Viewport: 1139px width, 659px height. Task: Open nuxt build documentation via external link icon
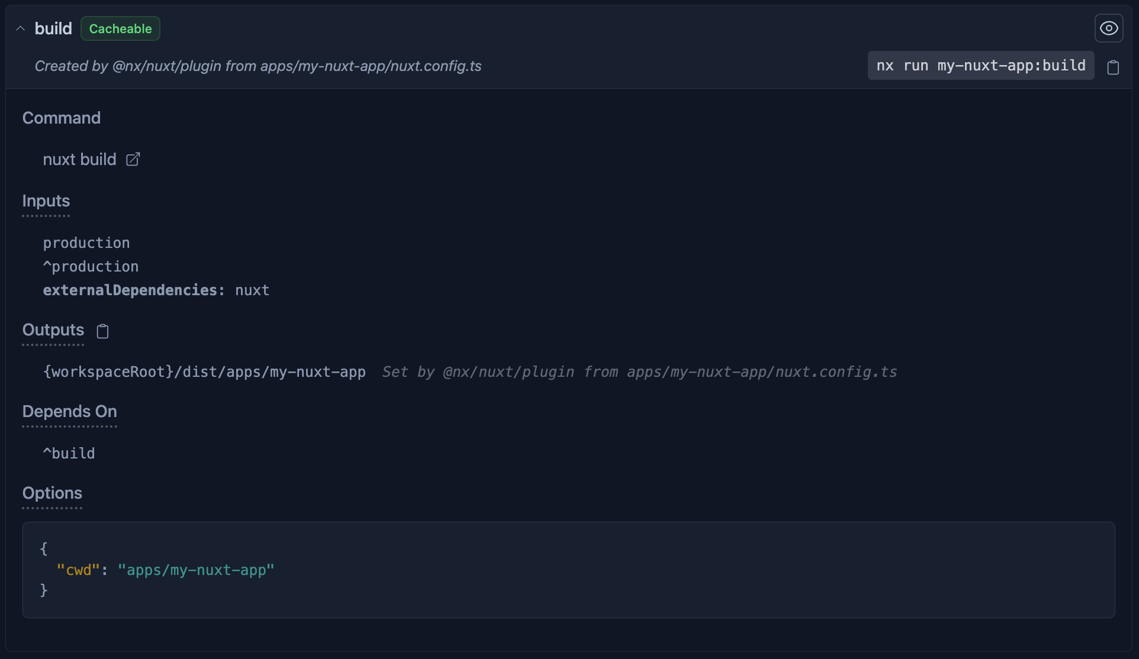[x=132, y=159]
